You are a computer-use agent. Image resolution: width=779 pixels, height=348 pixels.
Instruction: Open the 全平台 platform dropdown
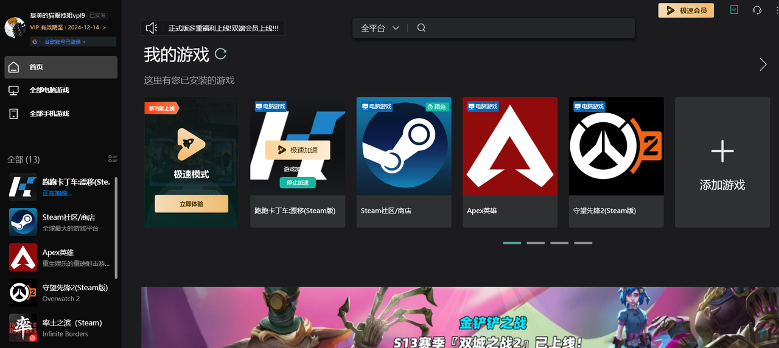[380, 28]
